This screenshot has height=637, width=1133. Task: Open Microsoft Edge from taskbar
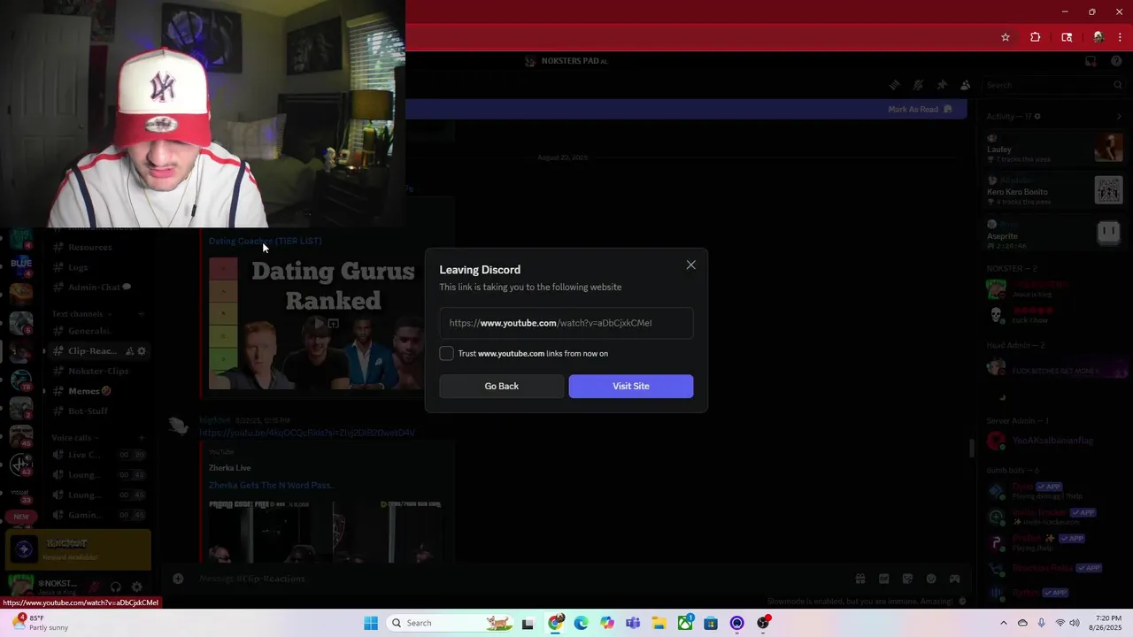[582, 623]
